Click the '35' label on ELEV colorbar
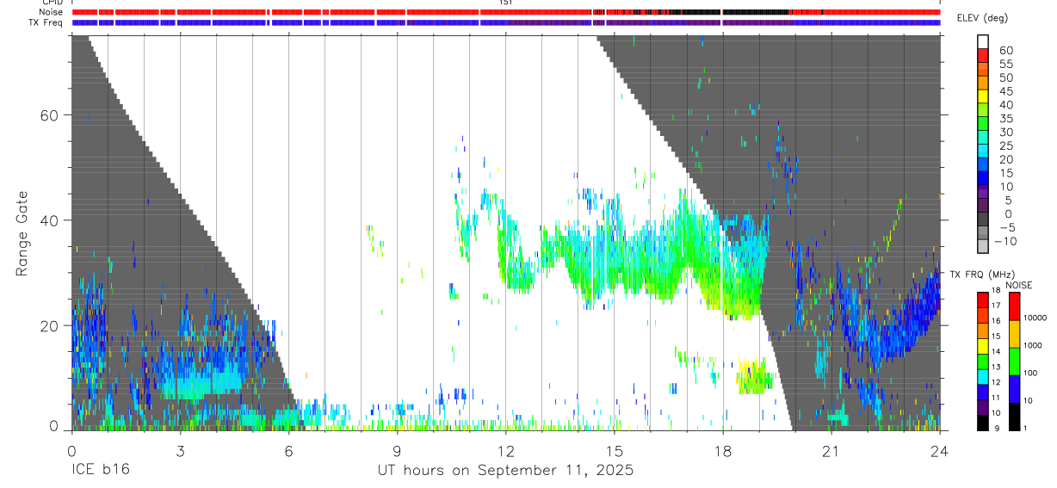Screen dimensions: 1057x488 1005,119
